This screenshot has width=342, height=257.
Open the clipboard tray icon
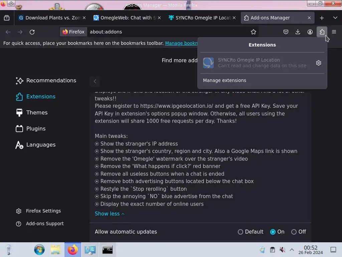point(273,250)
